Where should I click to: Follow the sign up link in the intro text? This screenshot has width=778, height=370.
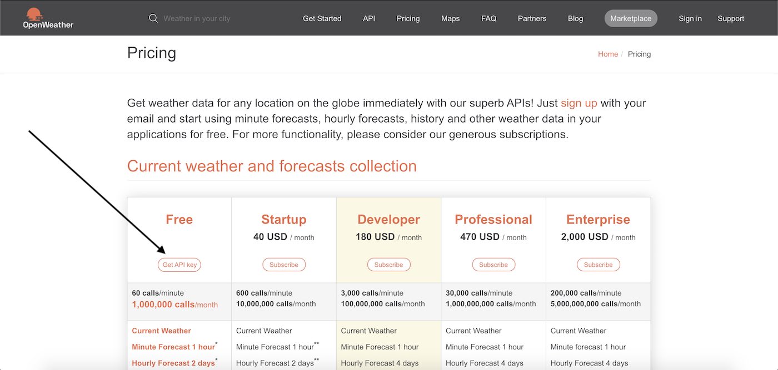tap(579, 103)
